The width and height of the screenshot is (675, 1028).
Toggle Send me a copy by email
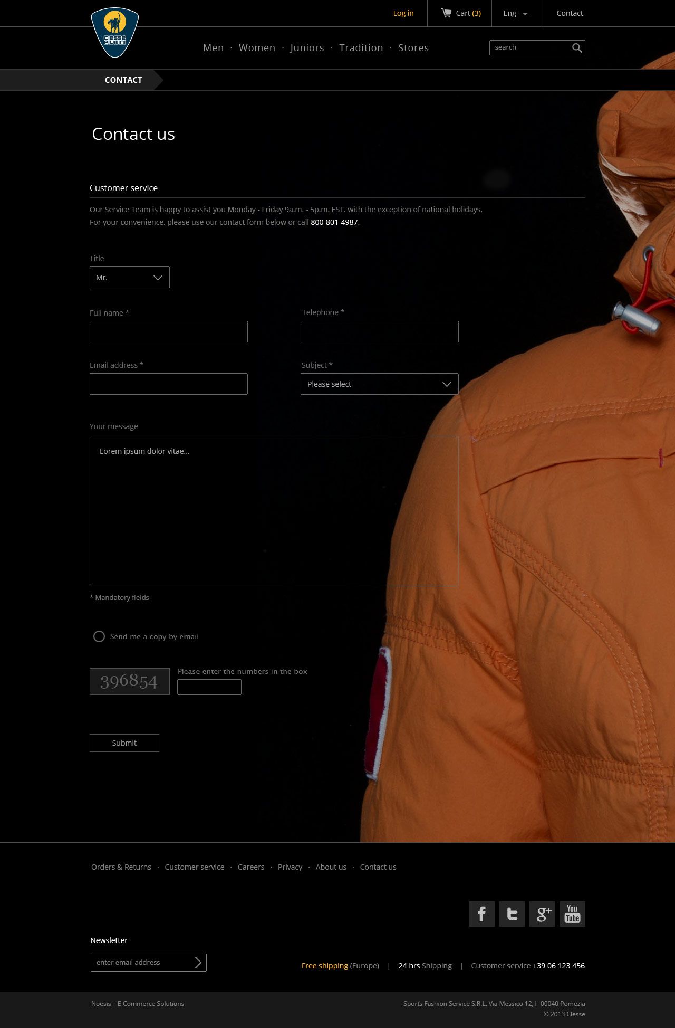pos(99,636)
